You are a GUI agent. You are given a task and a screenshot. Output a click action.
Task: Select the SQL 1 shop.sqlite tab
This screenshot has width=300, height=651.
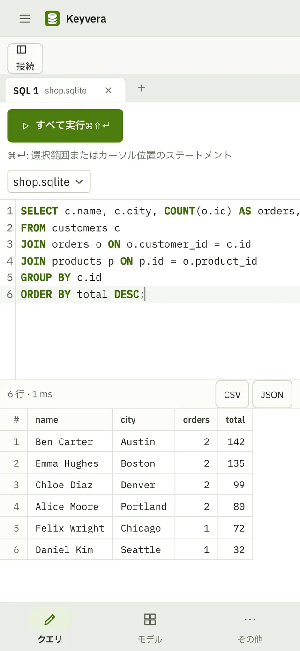(66, 90)
